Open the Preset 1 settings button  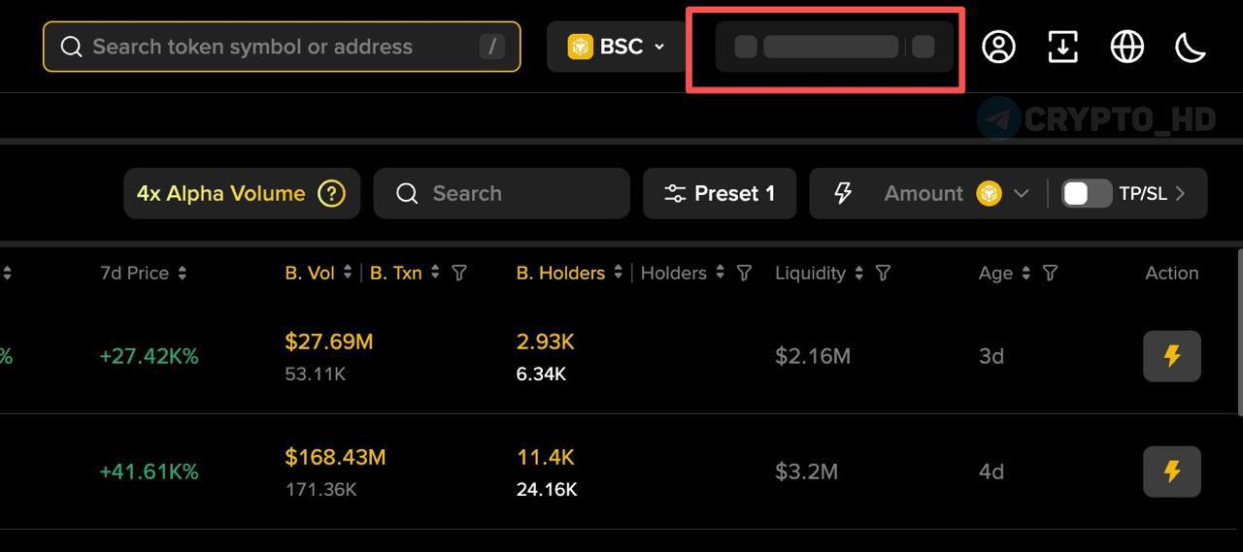720,193
